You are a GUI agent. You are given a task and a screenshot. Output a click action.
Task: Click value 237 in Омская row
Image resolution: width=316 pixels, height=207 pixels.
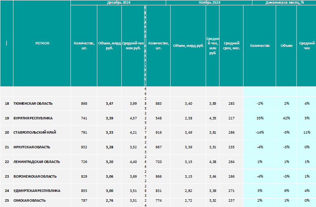pyautogui.click(x=231, y=200)
